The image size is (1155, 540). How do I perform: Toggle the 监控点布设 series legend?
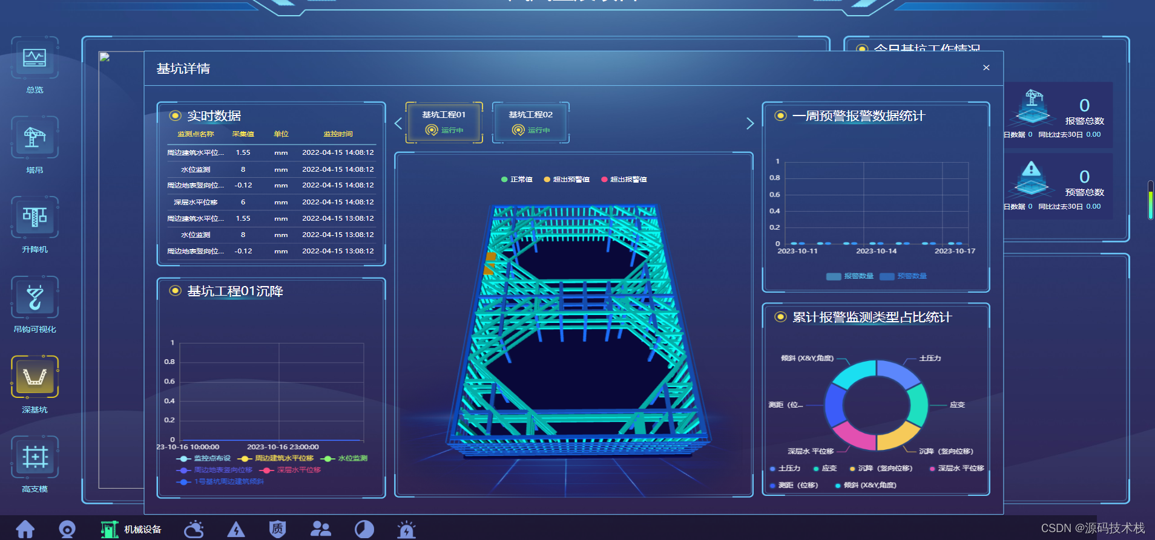203,458
